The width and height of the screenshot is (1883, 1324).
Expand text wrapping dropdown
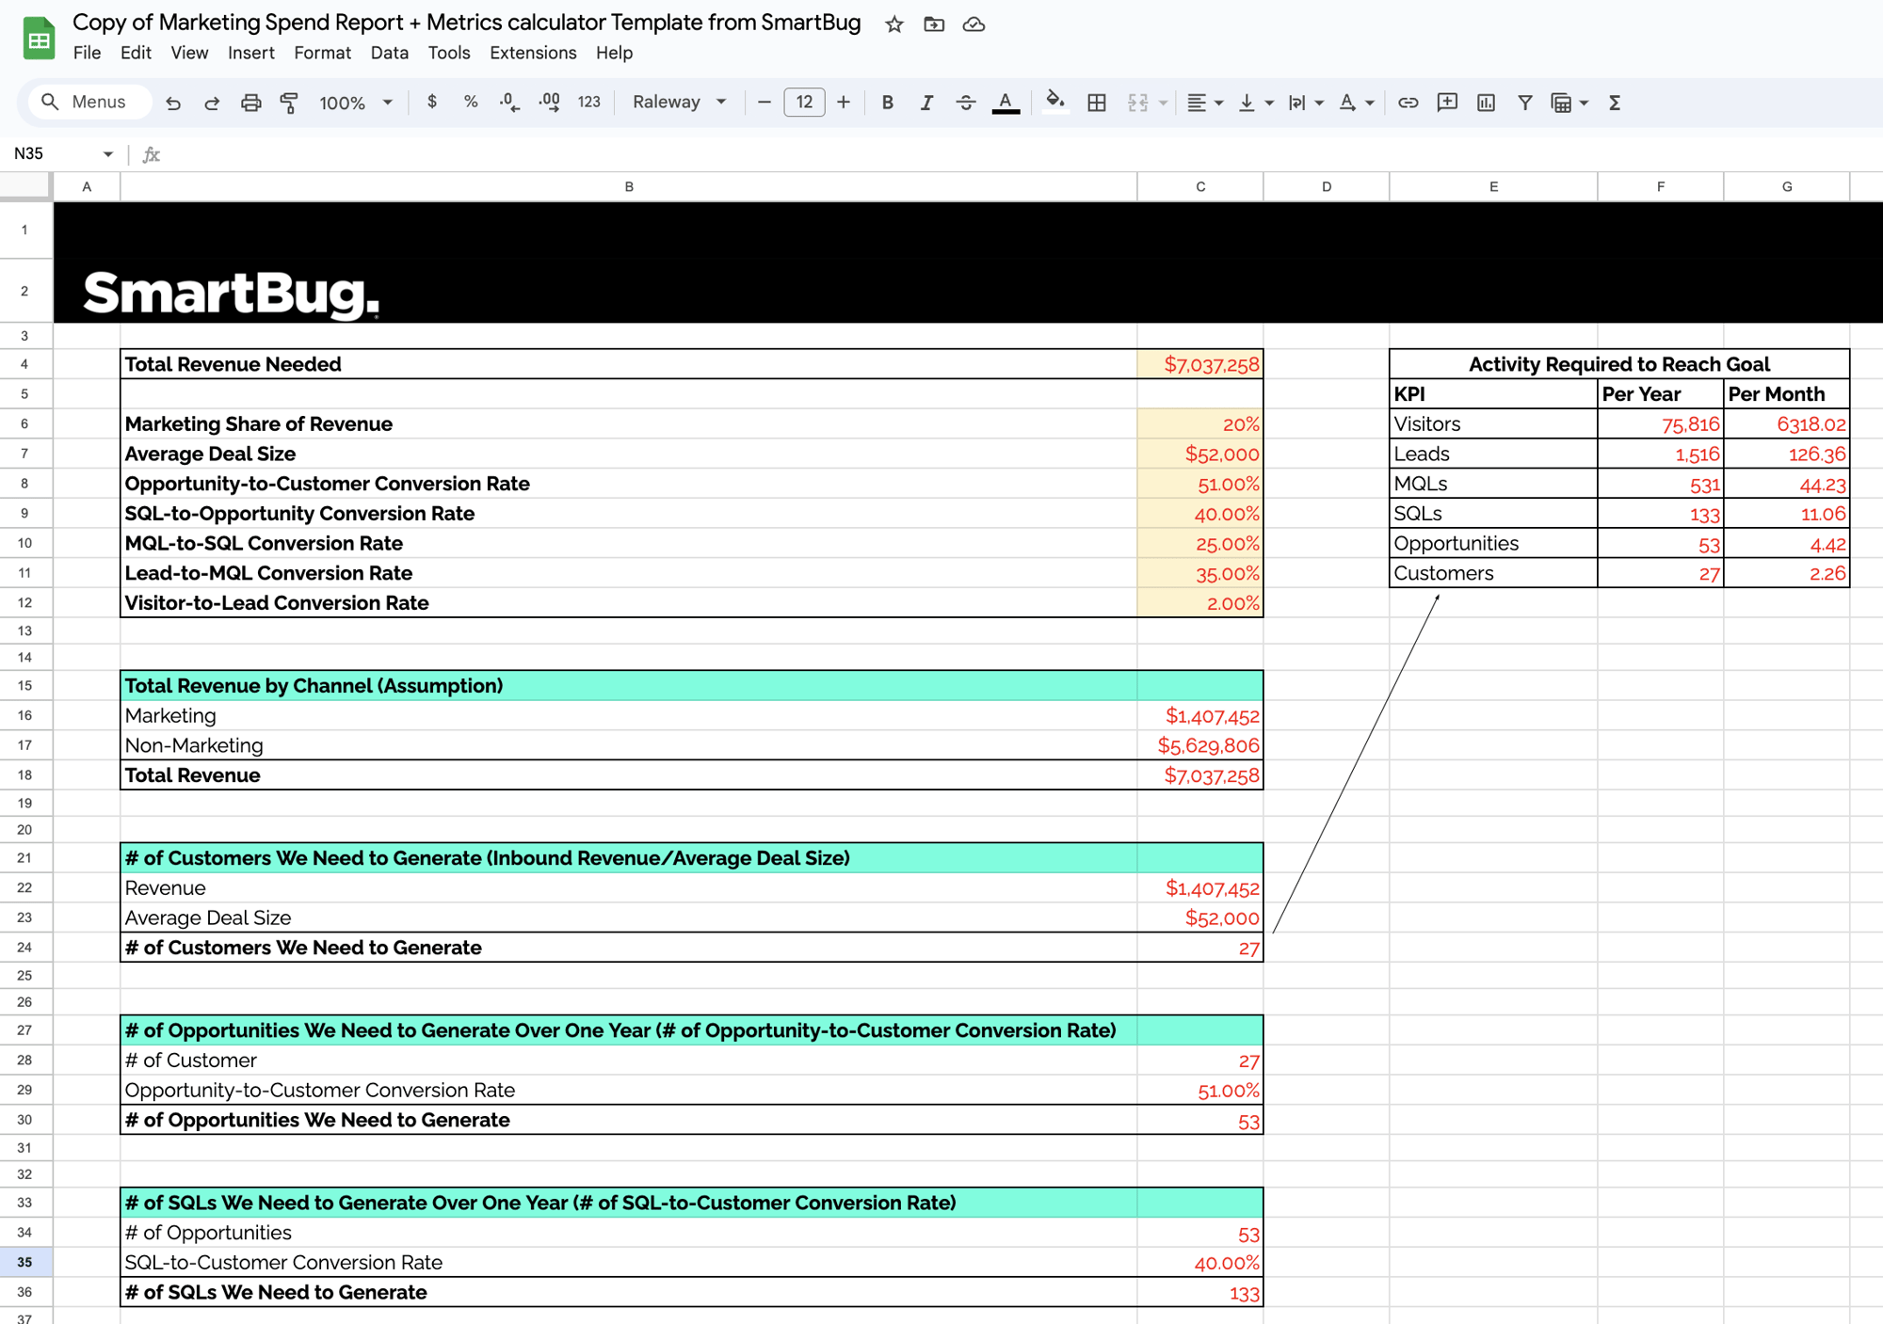[x=1319, y=103]
